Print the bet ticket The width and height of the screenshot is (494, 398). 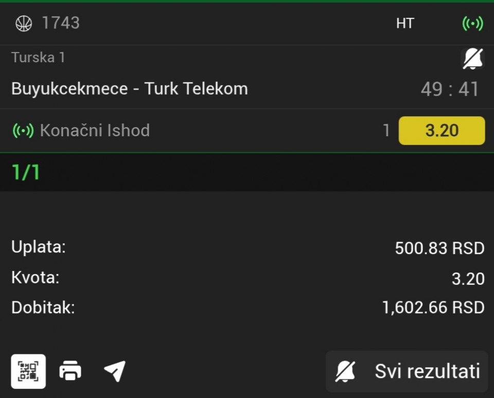(x=70, y=371)
